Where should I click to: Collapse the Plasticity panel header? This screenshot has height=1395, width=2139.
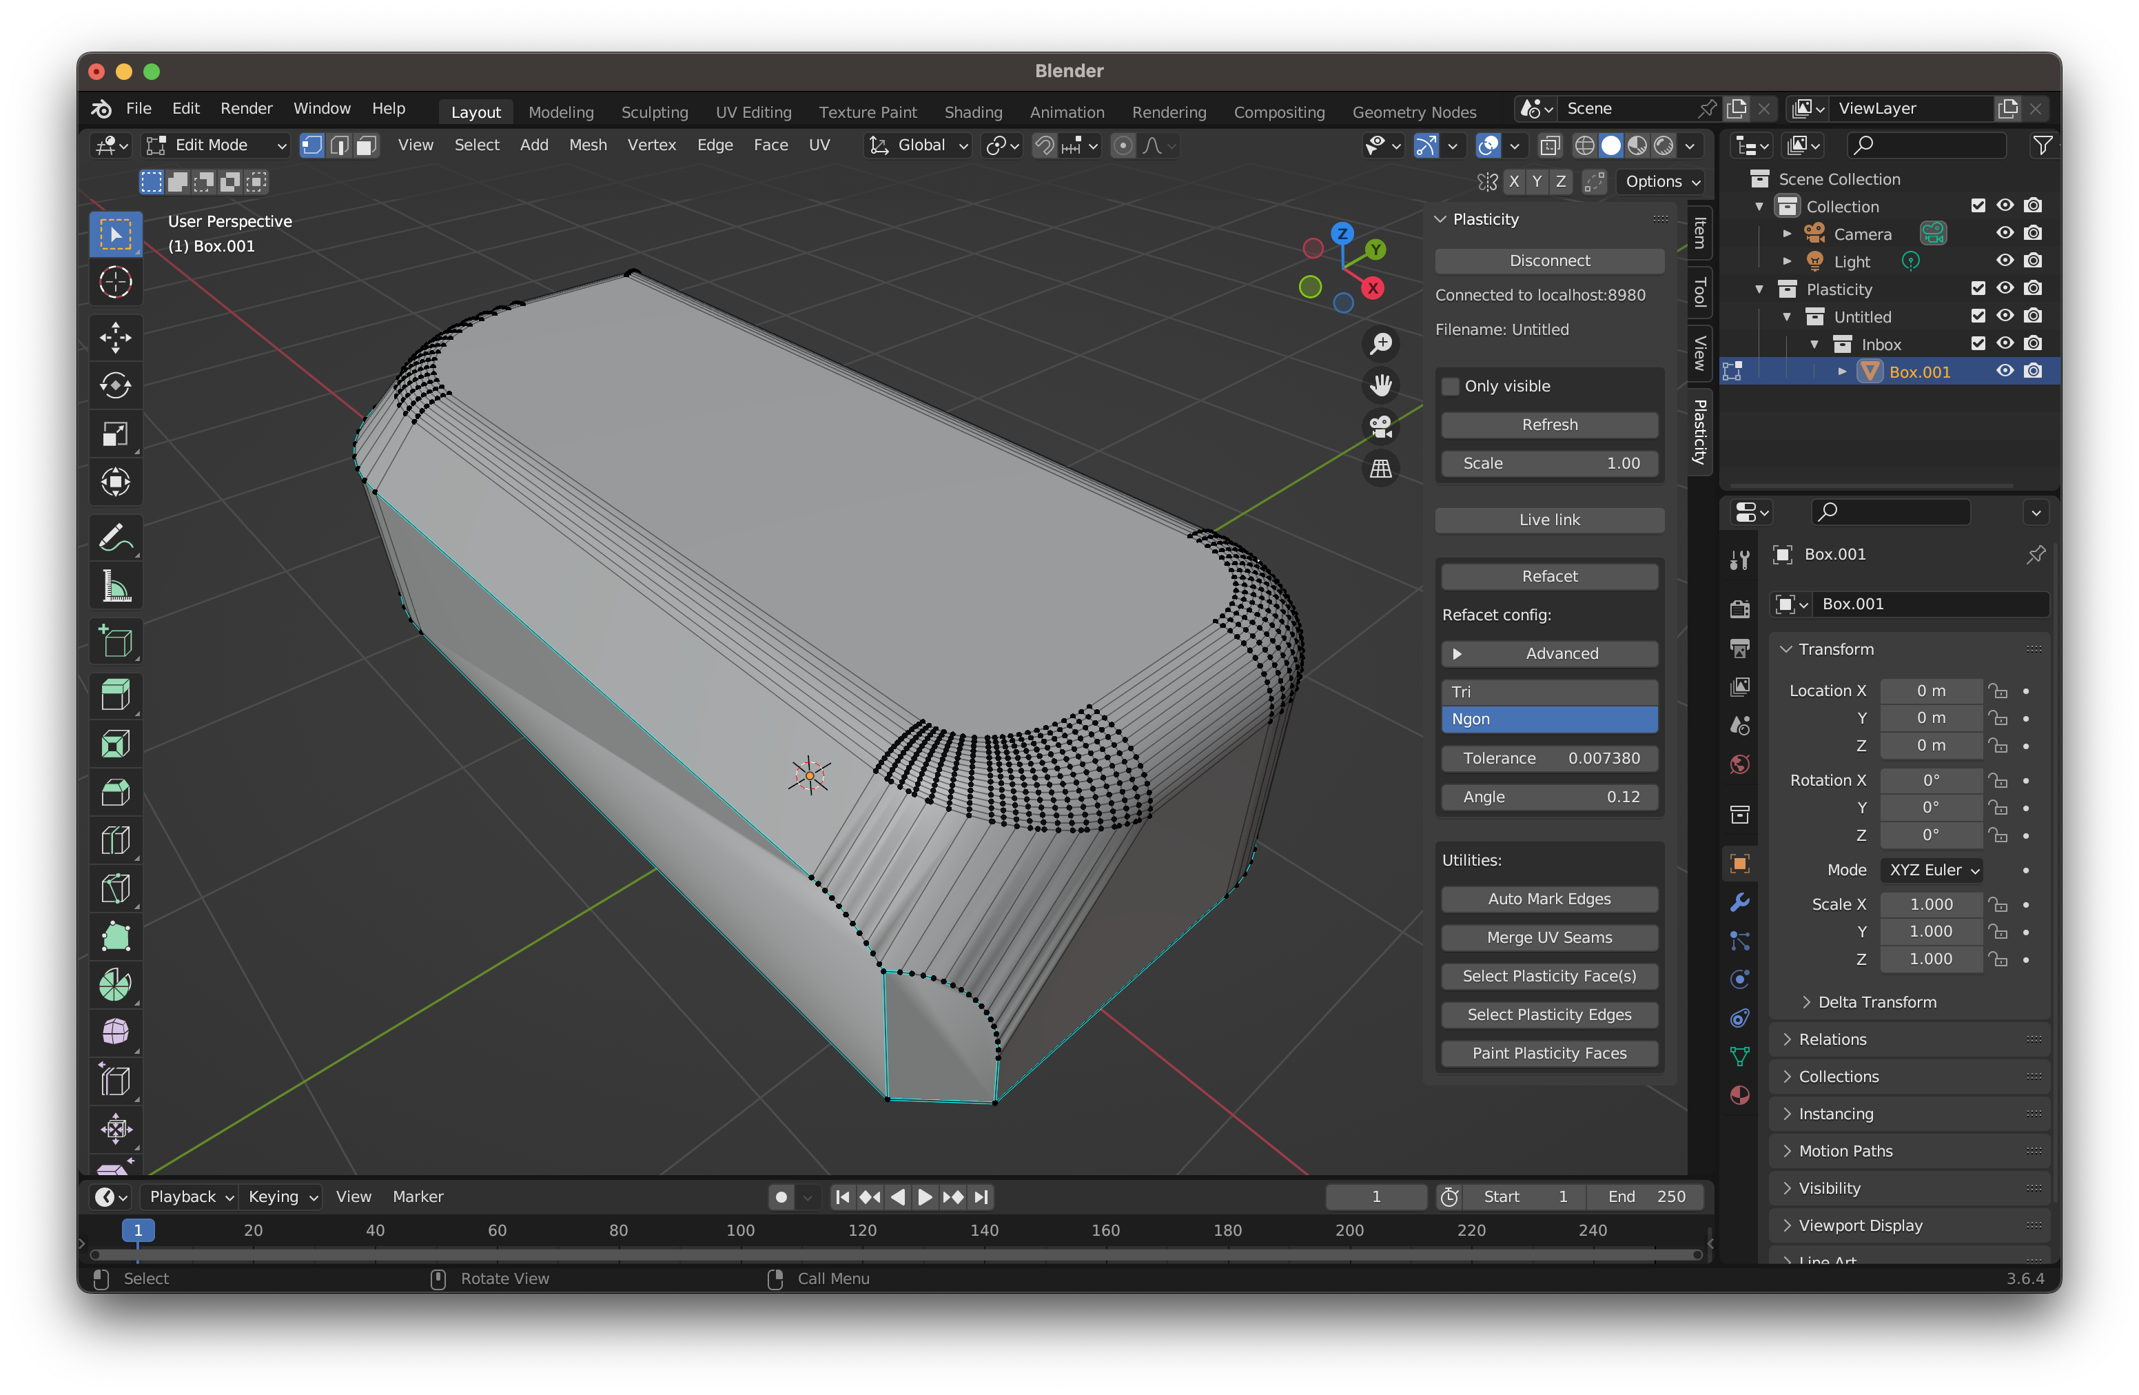[x=1549, y=219]
